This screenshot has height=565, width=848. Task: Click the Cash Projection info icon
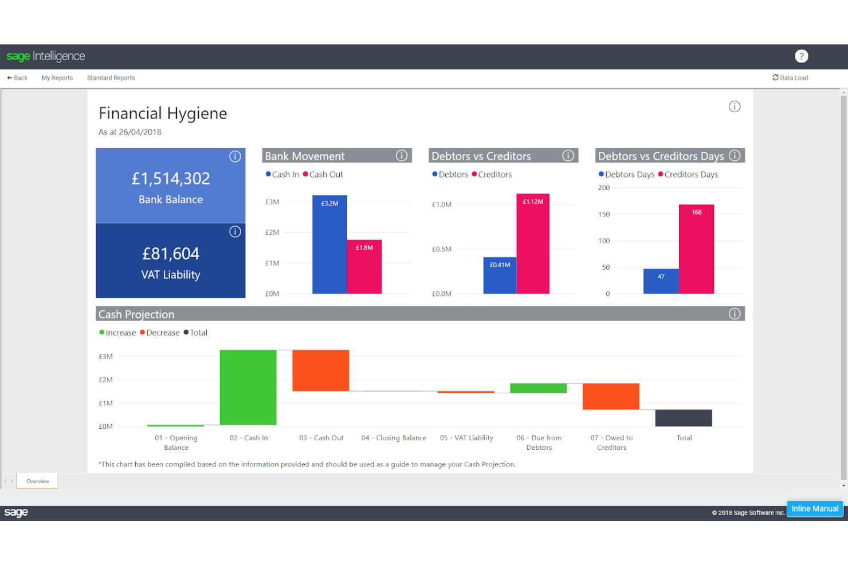click(x=735, y=314)
